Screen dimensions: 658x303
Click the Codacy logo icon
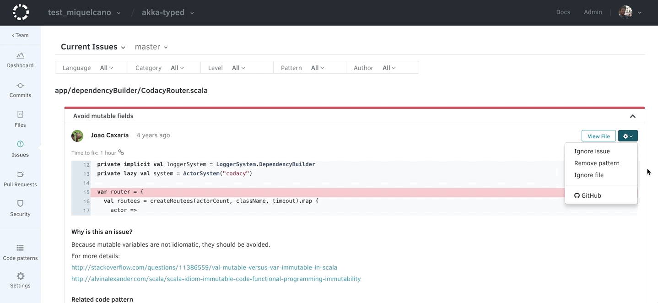point(21,12)
